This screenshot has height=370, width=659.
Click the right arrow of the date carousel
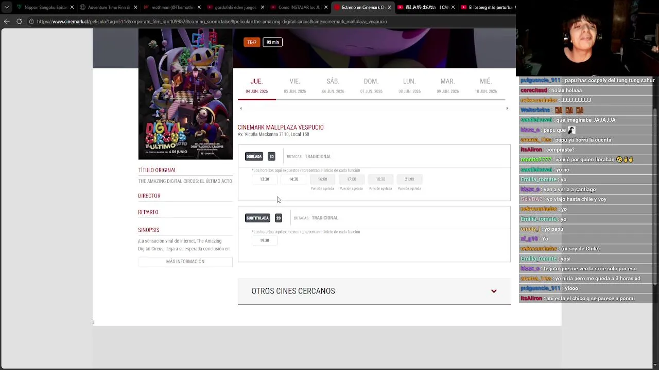coord(507,108)
